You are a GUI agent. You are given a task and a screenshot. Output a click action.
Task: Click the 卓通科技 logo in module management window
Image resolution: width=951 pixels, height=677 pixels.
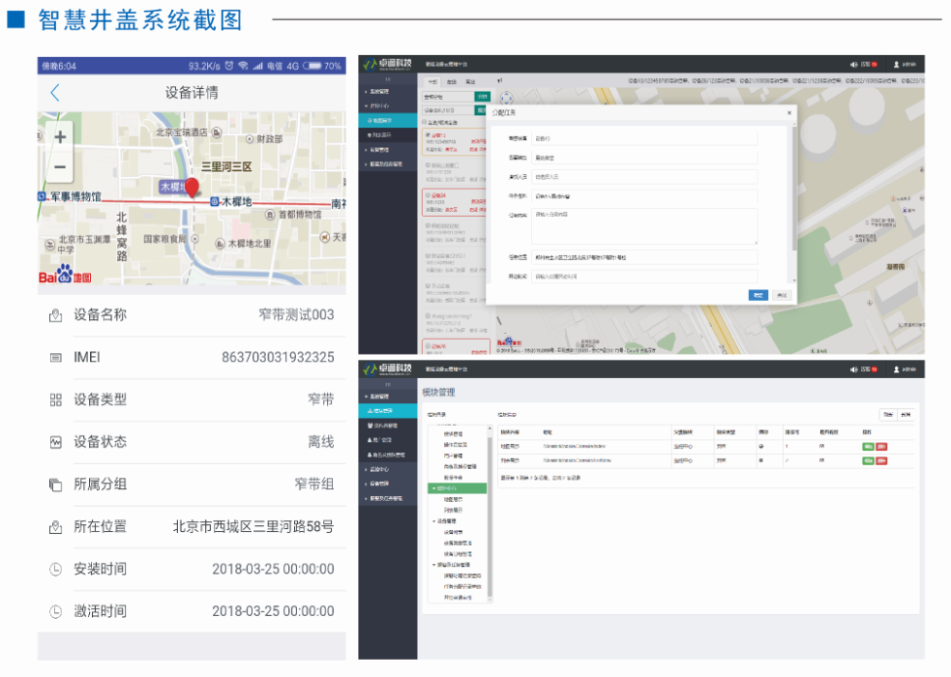click(x=388, y=369)
